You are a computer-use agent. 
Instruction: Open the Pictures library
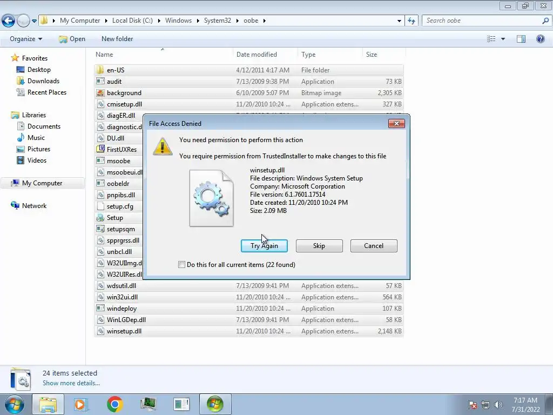coord(39,149)
